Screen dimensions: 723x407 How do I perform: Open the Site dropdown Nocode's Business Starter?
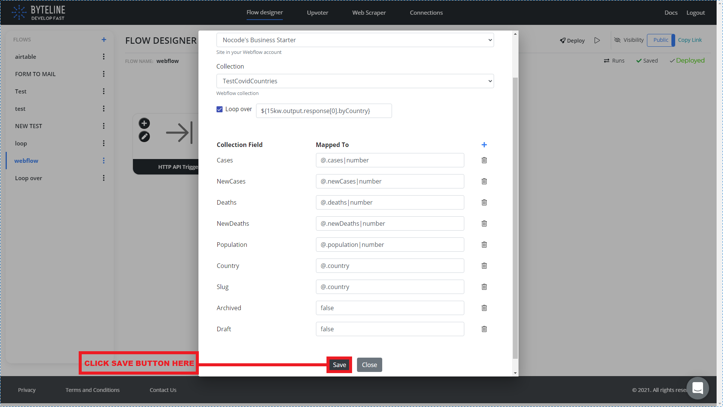tap(355, 40)
